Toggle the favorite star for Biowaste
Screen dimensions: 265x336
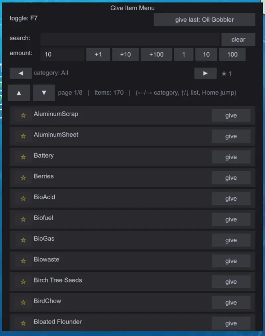pyautogui.click(x=23, y=261)
